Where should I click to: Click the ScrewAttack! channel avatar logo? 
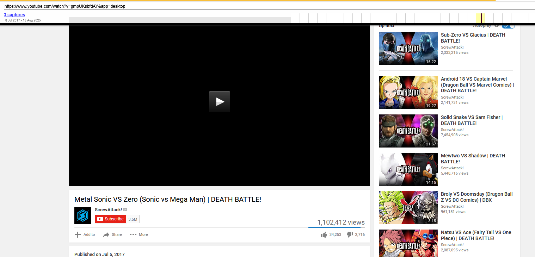83,215
